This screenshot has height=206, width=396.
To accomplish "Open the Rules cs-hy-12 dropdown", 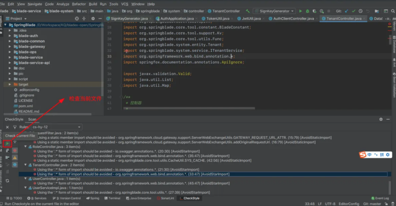I will [56, 127].
